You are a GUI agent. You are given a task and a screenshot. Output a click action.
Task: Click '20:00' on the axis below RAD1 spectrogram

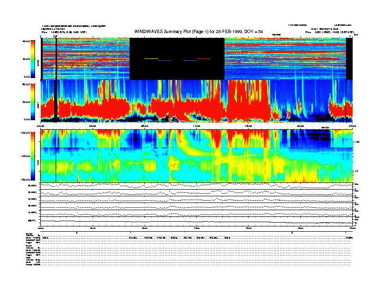300,126
